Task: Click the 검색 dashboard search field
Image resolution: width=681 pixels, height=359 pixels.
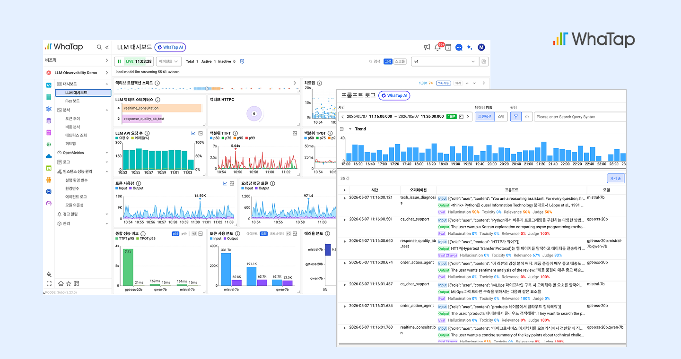Action: click(x=375, y=61)
